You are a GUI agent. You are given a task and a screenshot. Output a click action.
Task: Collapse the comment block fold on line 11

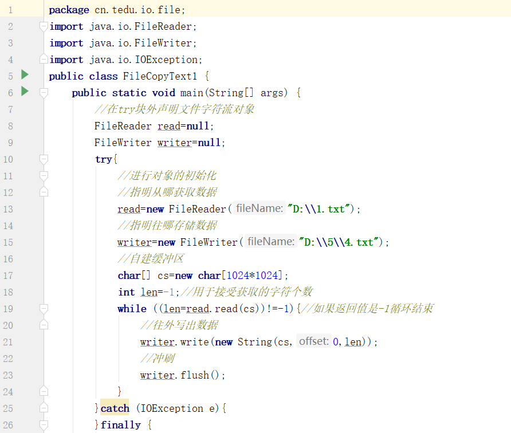[x=44, y=176]
